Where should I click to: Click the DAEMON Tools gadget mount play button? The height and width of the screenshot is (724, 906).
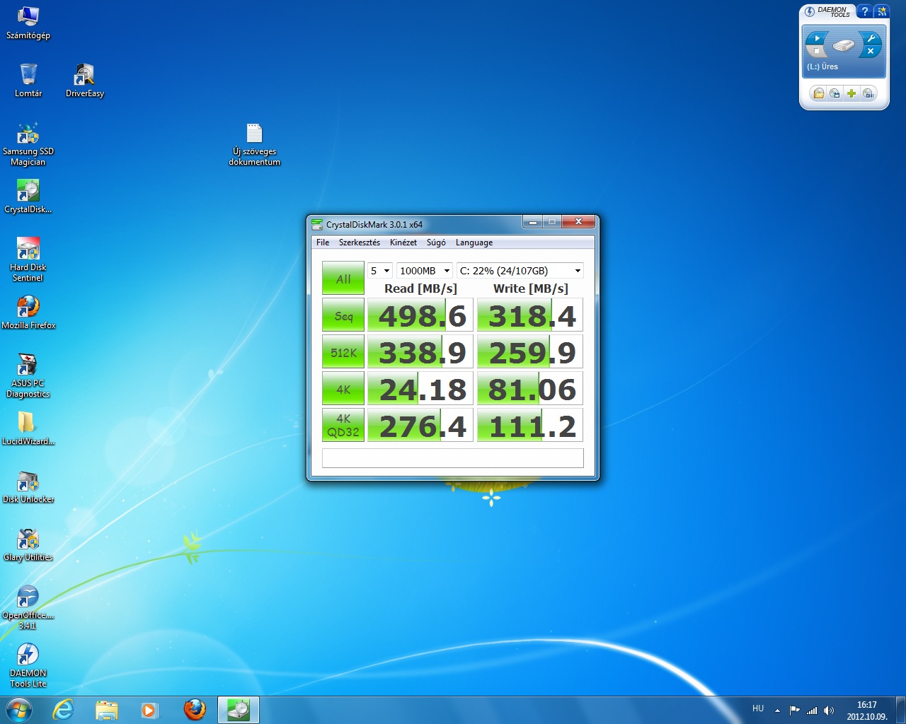pos(817,38)
